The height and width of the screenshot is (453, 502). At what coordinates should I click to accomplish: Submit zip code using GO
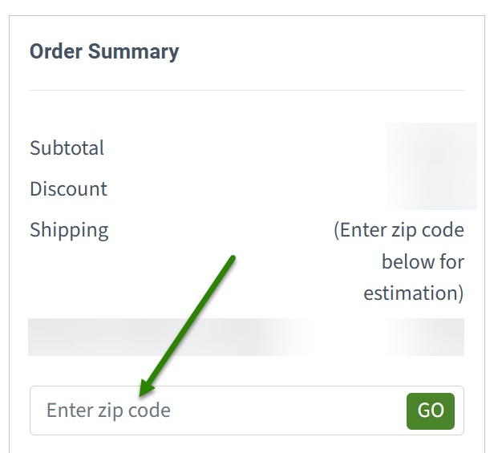click(431, 411)
